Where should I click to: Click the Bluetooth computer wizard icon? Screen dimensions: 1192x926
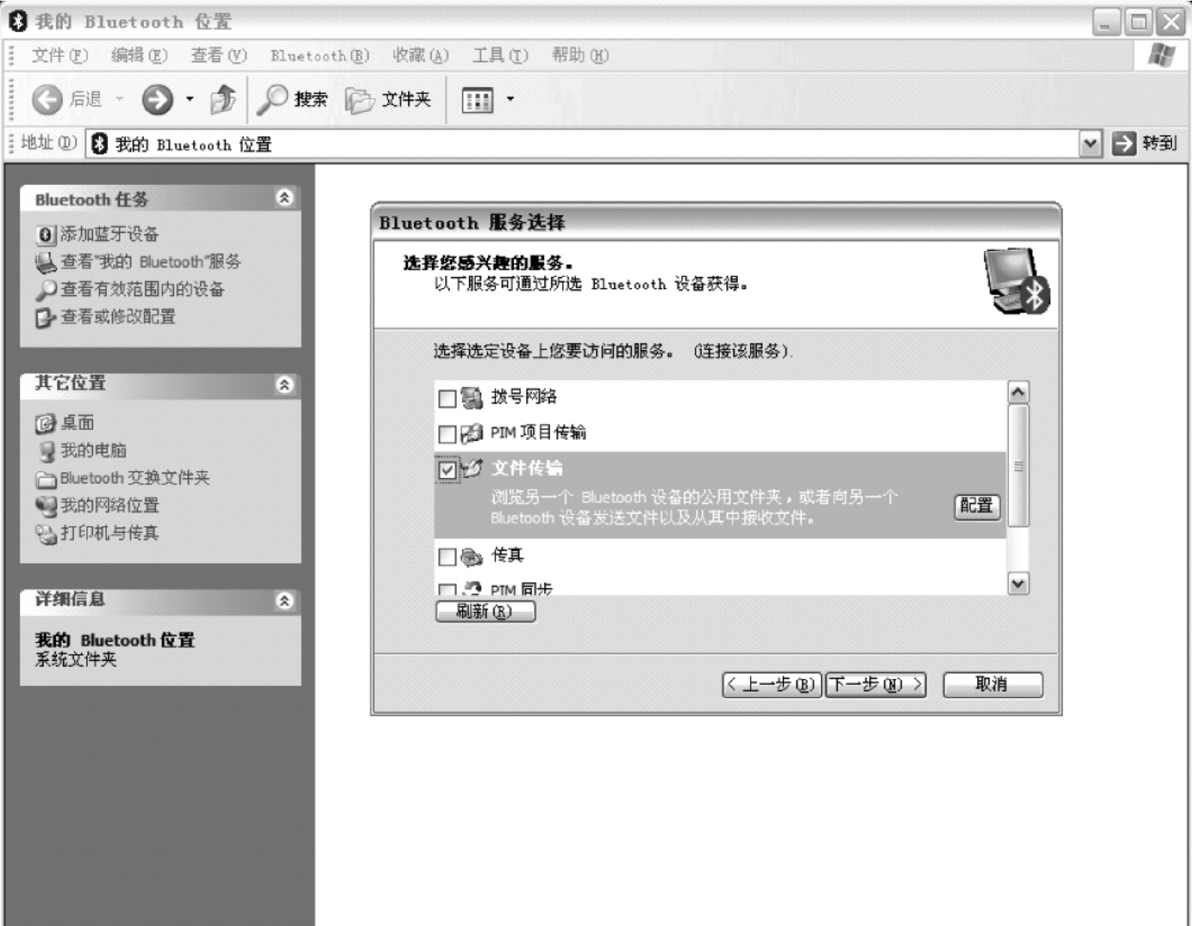pos(1017,281)
